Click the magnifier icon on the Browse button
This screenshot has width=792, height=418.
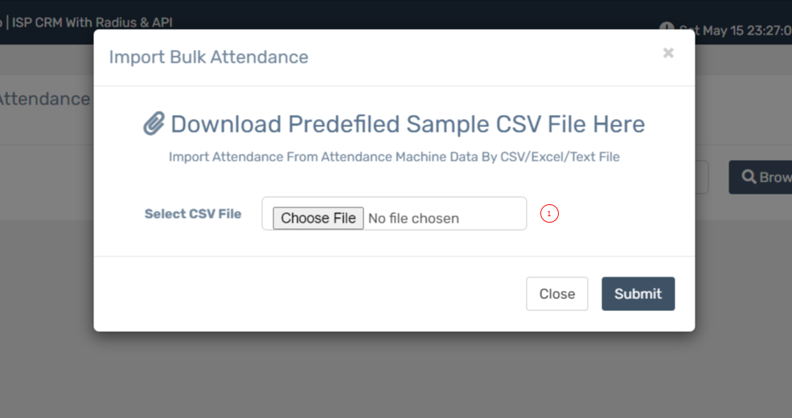(749, 177)
